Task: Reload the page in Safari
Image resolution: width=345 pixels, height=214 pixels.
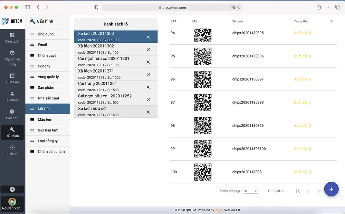Action: coord(239,8)
